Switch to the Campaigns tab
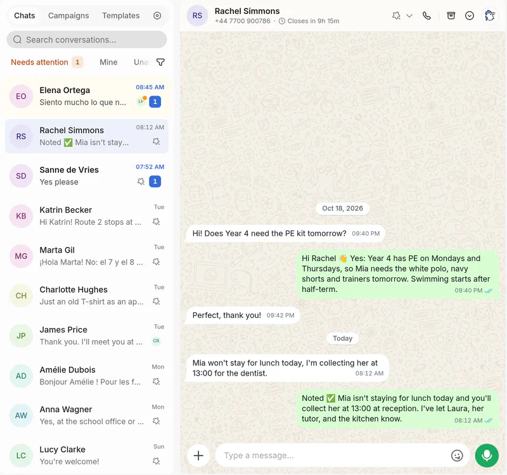Screen dimensions: 507x475 point(68,15)
